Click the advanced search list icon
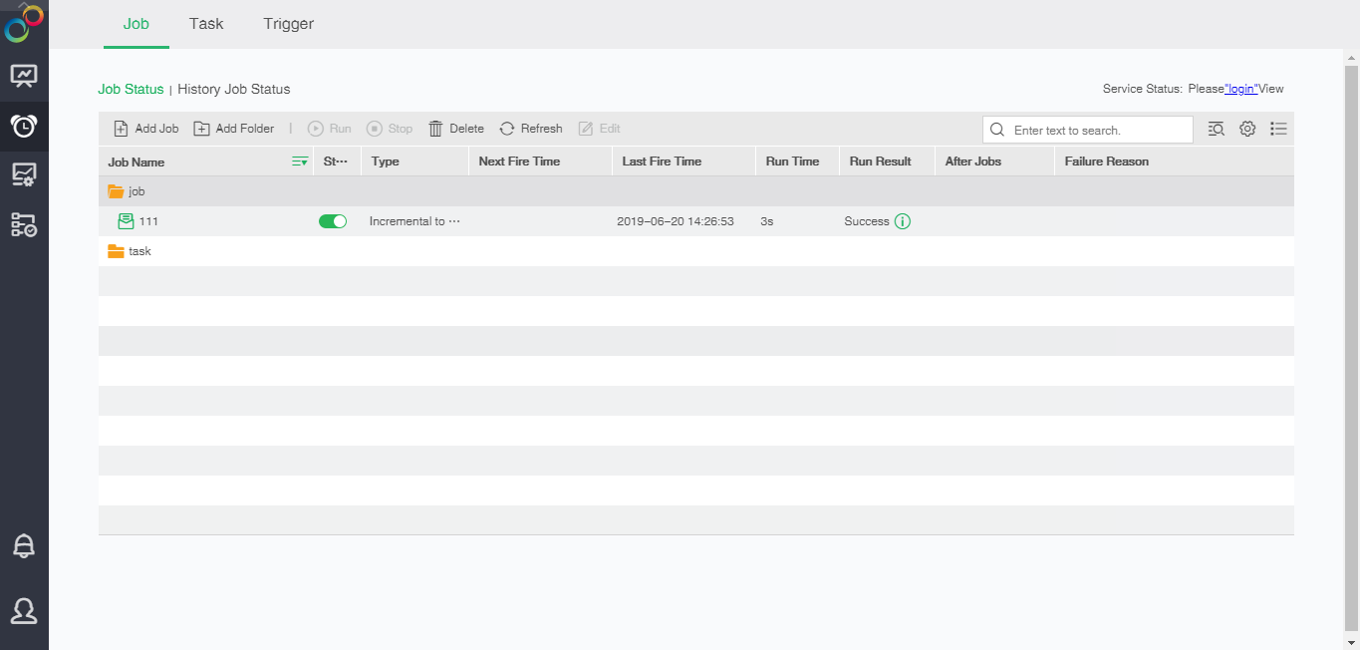1360x650 pixels. pyautogui.click(x=1217, y=129)
